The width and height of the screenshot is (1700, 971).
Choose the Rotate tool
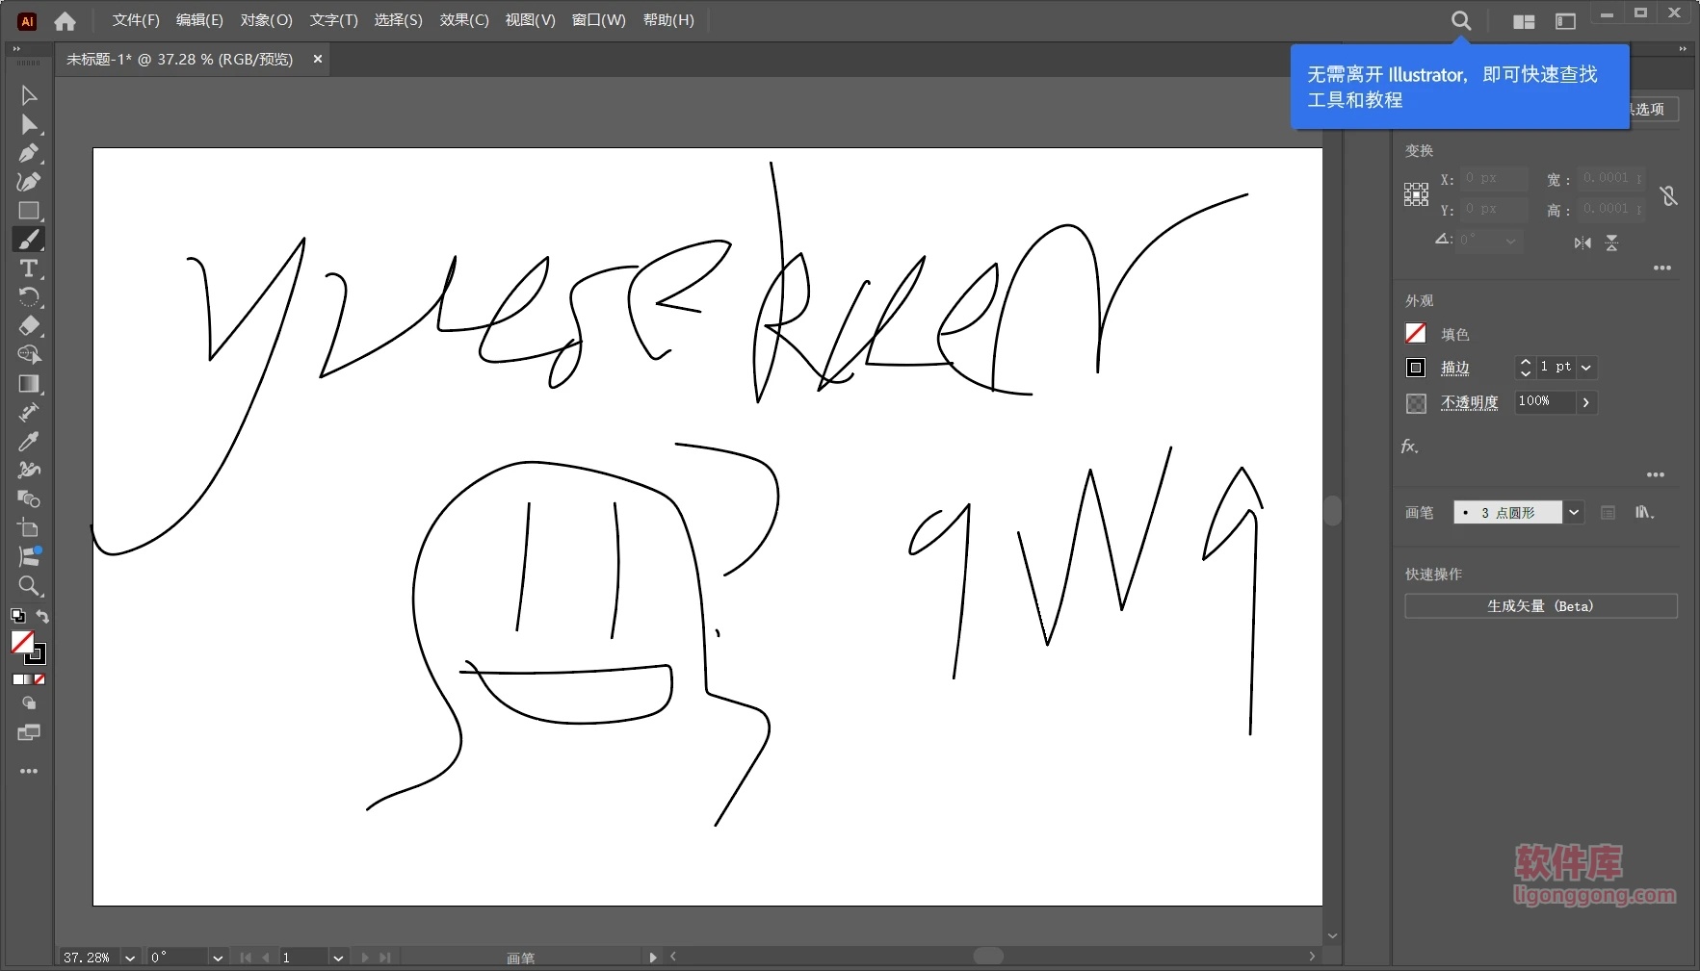click(29, 297)
